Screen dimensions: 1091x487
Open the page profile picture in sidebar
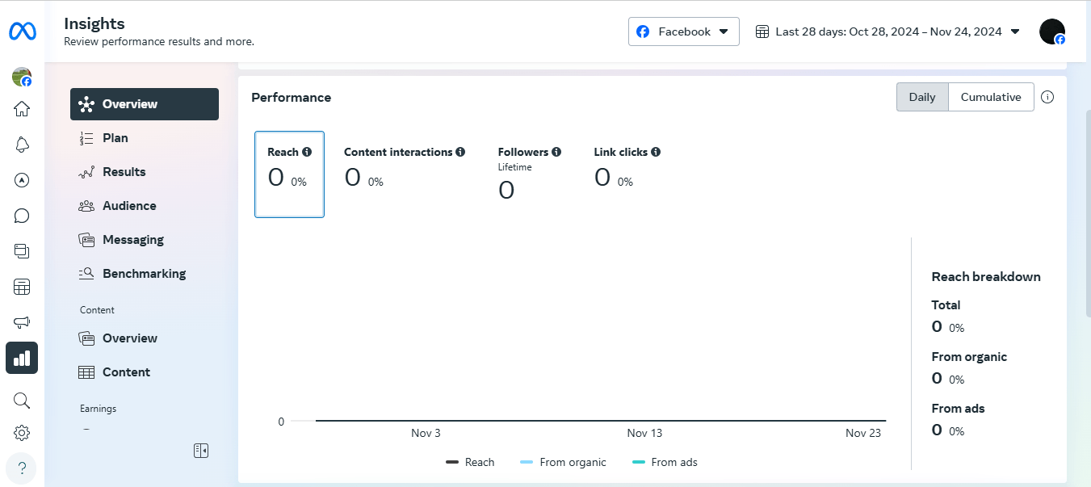[22, 77]
